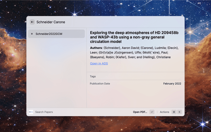Viewport: 211px width, 132px height.
Task: Click the Publication Date label
Action: click(100, 83)
